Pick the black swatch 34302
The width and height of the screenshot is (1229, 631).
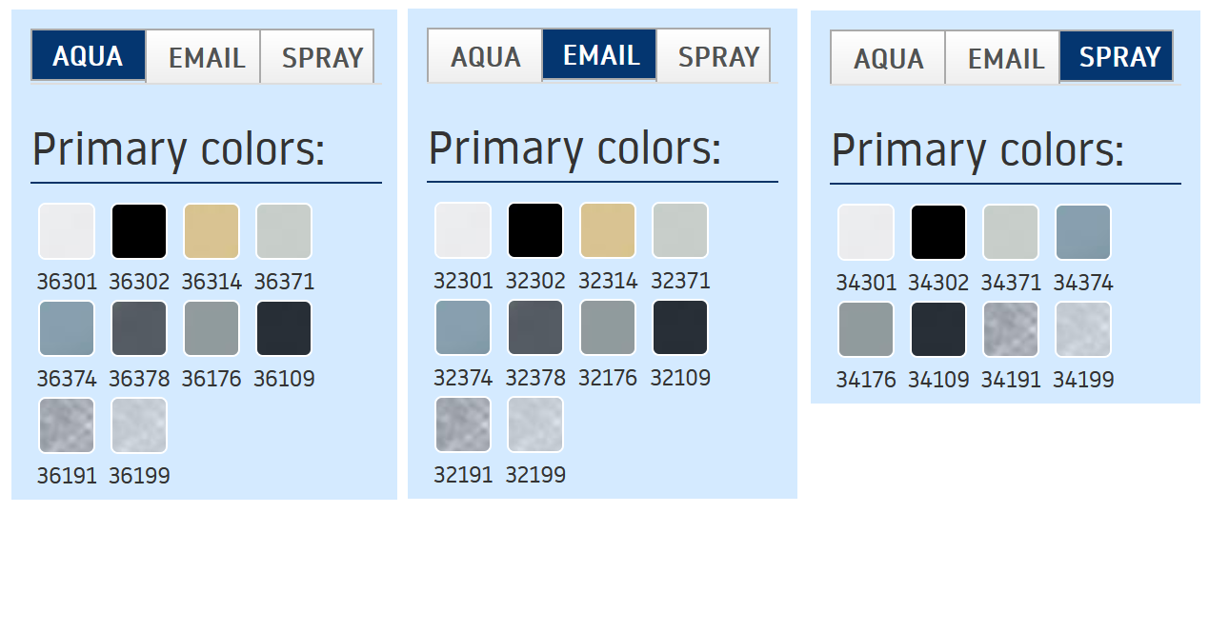938,232
